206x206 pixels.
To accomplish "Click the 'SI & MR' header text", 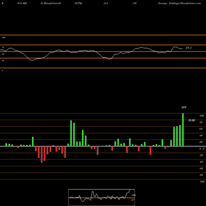I will [x=22, y=3].
